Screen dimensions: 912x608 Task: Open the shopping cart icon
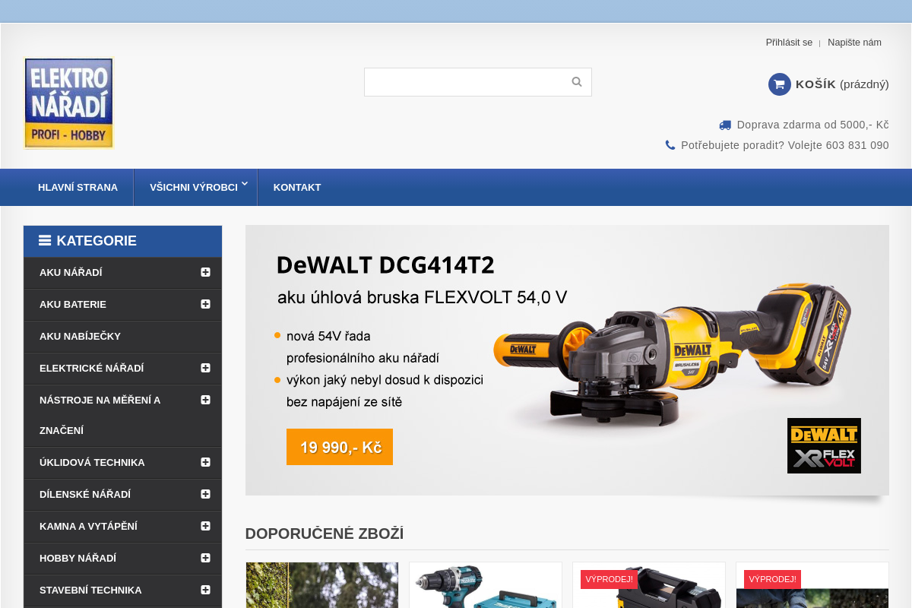point(779,84)
